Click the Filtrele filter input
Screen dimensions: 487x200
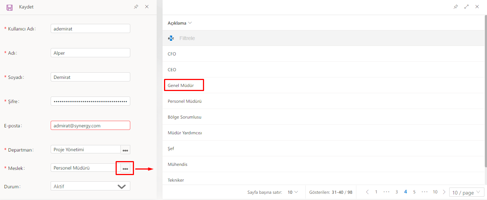pyautogui.click(x=257, y=38)
